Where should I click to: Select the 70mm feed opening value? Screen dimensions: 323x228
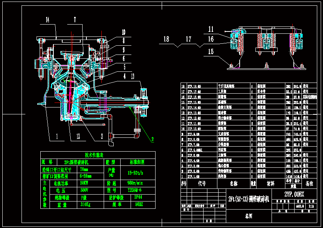84,169
